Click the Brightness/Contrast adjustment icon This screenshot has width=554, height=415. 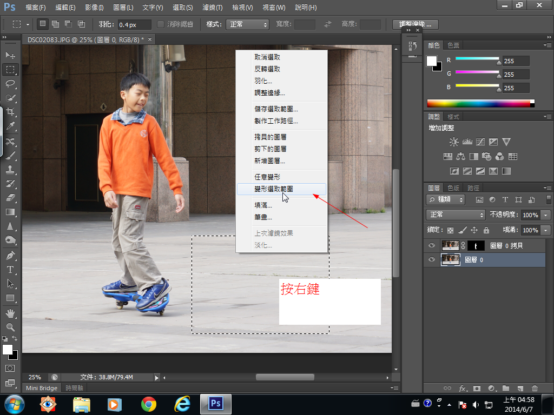coord(454,142)
